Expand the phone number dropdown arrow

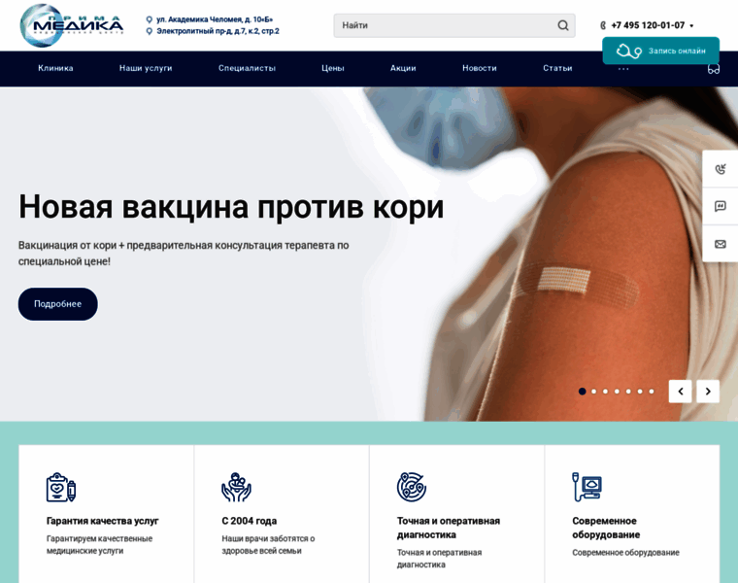coord(691,26)
